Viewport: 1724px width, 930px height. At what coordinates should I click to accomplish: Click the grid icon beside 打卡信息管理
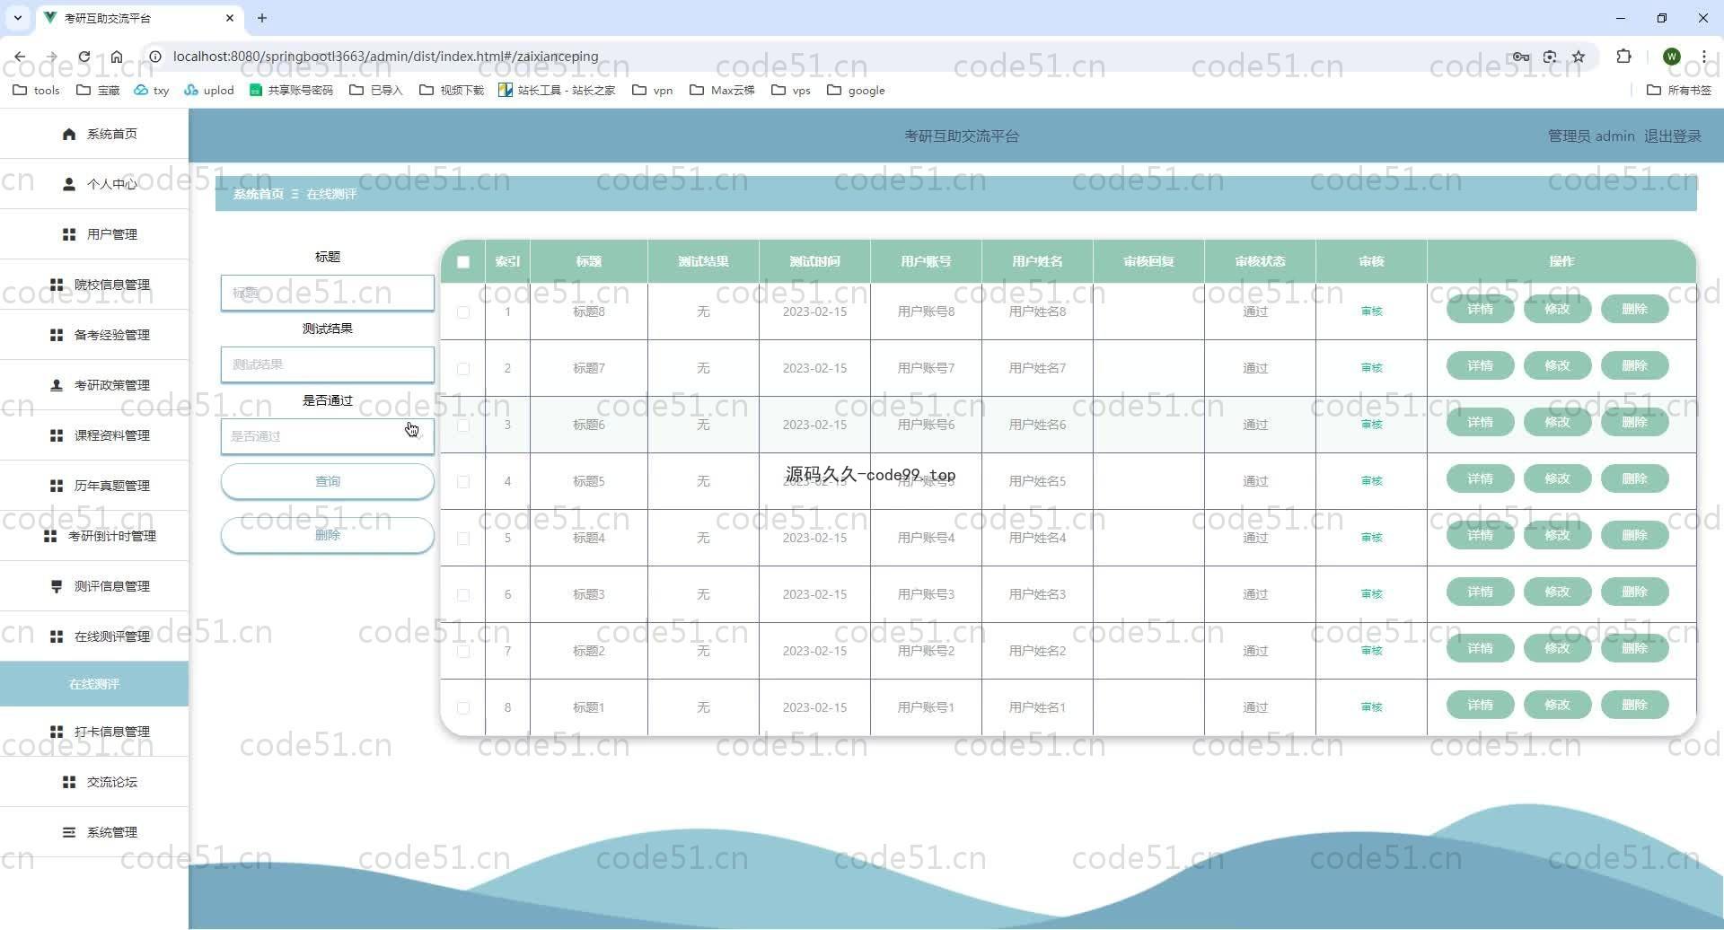pyautogui.click(x=57, y=732)
